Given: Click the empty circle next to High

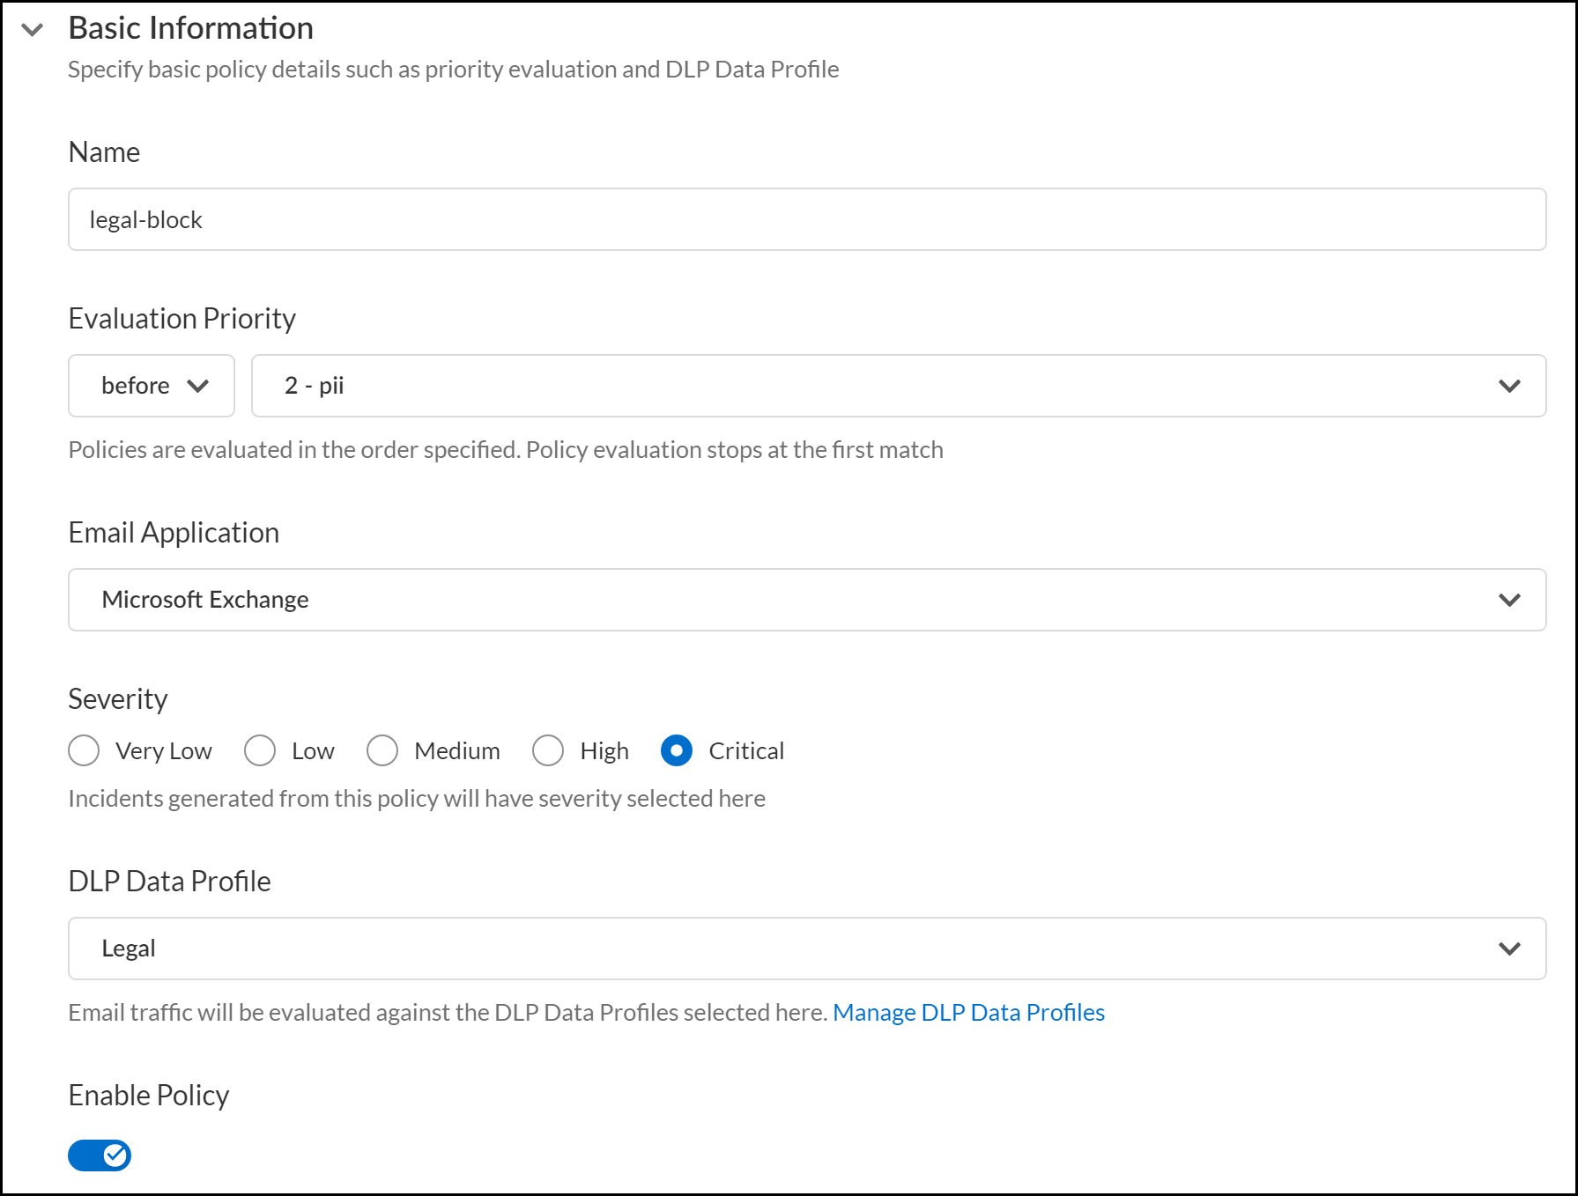Looking at the screenshot, I should pyautogui.click(x=548, y=750).
